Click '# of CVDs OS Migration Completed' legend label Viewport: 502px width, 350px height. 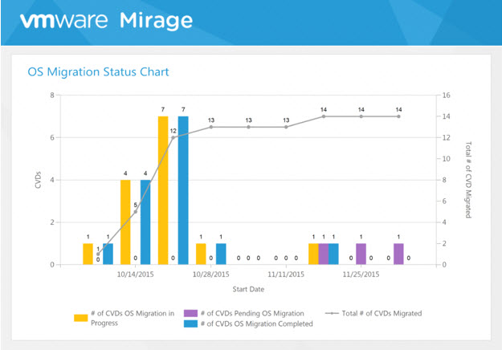(x=257, y=324)
